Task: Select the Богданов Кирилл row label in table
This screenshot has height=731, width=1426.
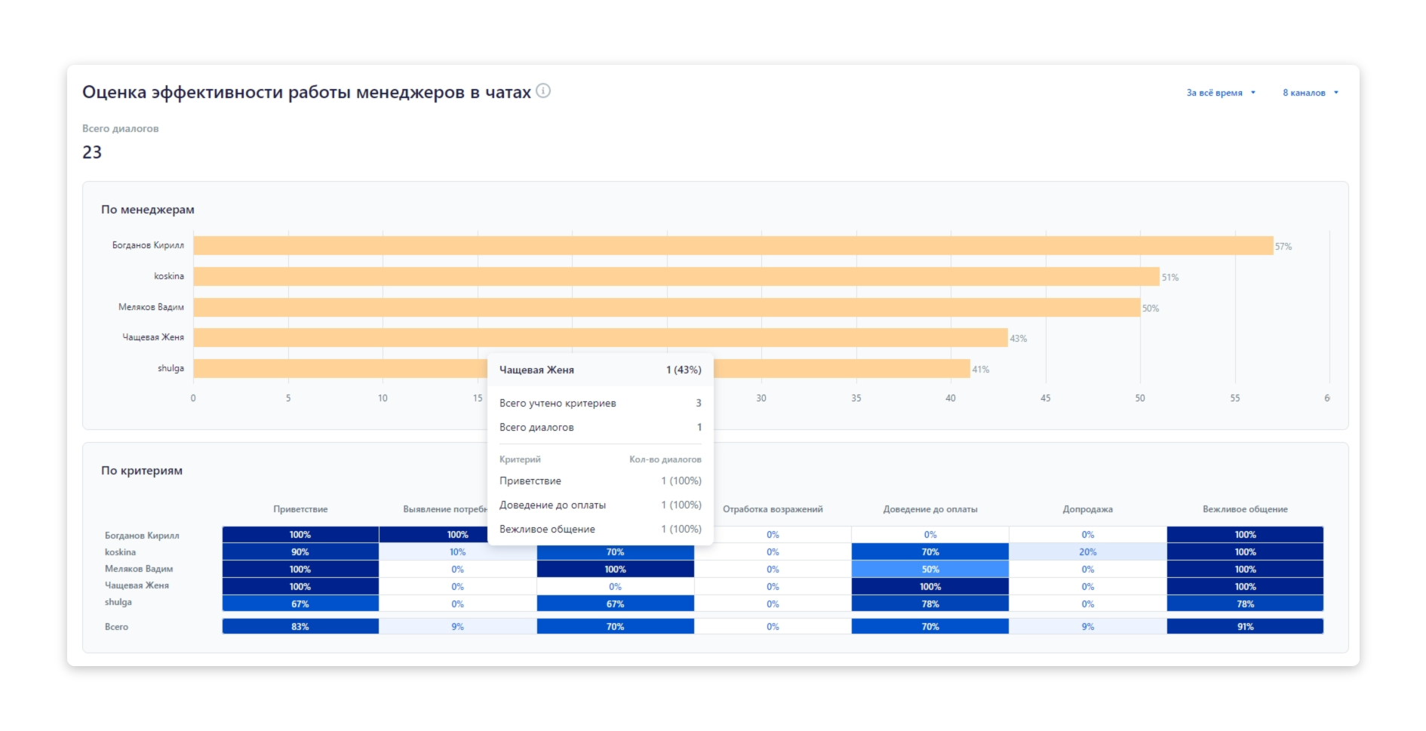Action: point(142,536)
